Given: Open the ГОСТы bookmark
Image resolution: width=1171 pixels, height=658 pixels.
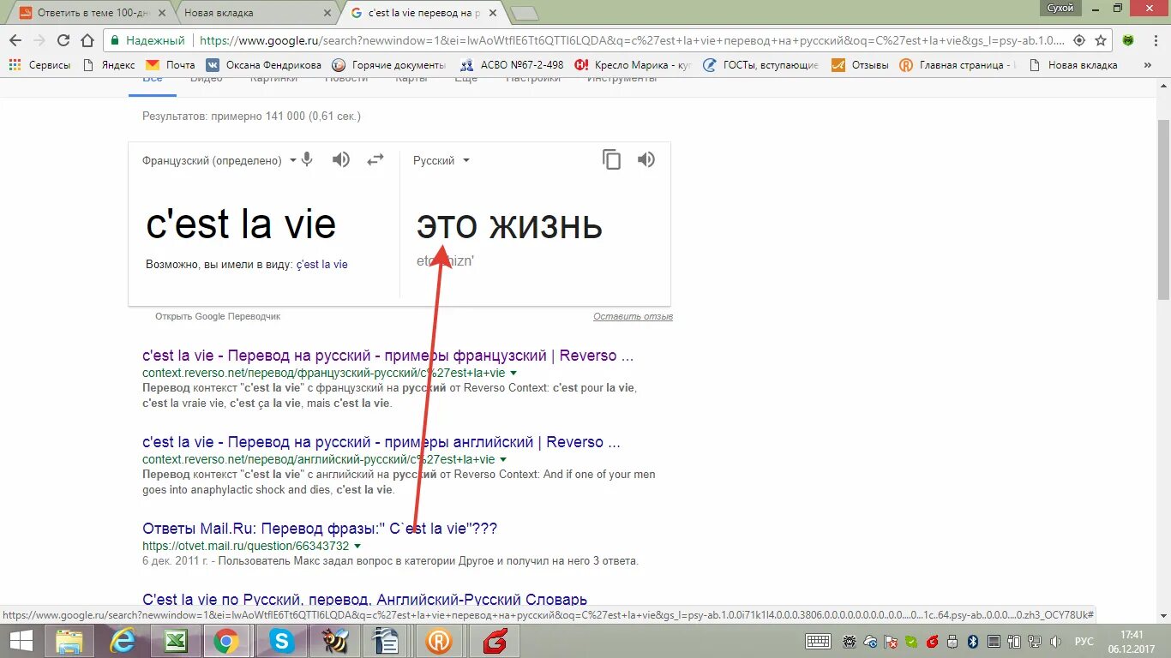Looking at the screenshot, I should [x=760, y=65].
